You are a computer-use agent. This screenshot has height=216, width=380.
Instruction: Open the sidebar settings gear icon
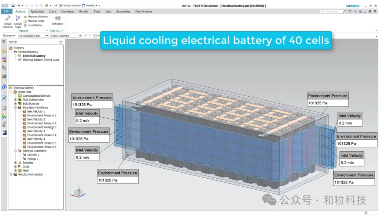(4, 42)
